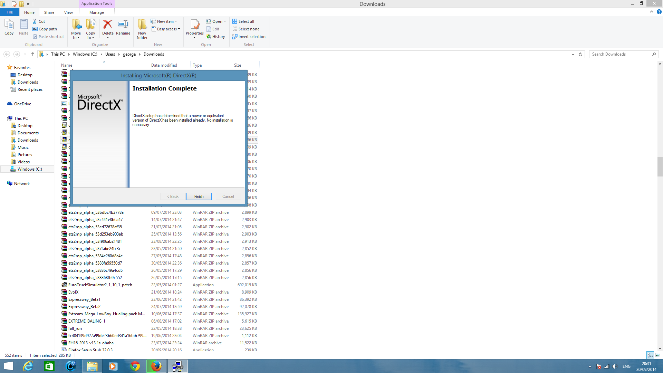
Task: Click the Forward navigation arrow
Action: (16, 54)
